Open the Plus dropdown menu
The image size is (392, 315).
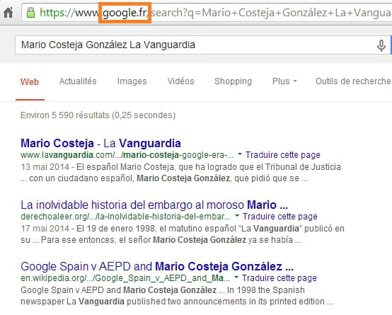pos(284,81)
